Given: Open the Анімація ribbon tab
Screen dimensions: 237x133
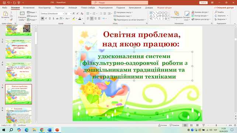Looking at the screenshot, I should (73, 8).
